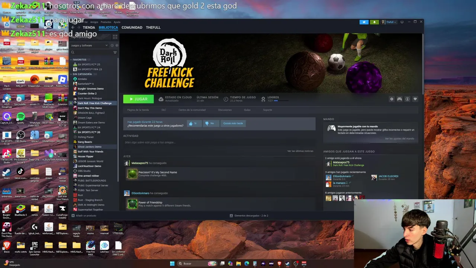476x268 pixels.
Task: Open BIBLIOTECA tab
Action: [x=108, y=28]
